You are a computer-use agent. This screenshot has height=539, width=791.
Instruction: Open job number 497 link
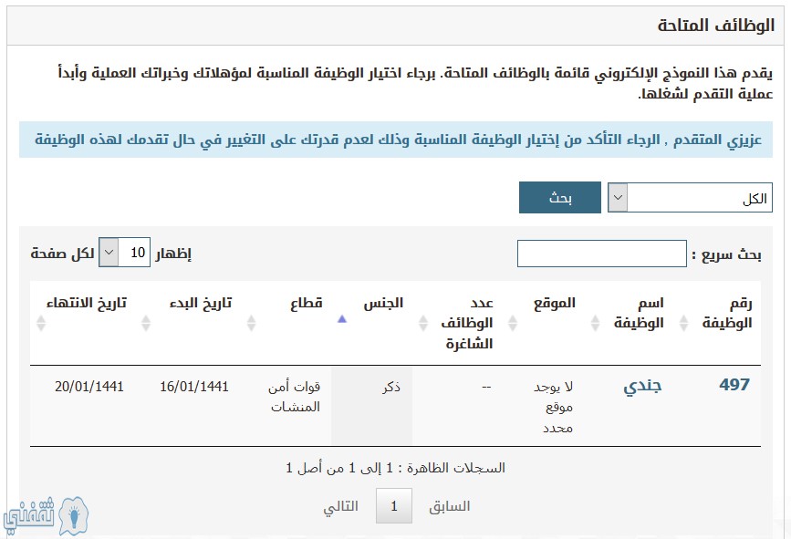point(734,384)
